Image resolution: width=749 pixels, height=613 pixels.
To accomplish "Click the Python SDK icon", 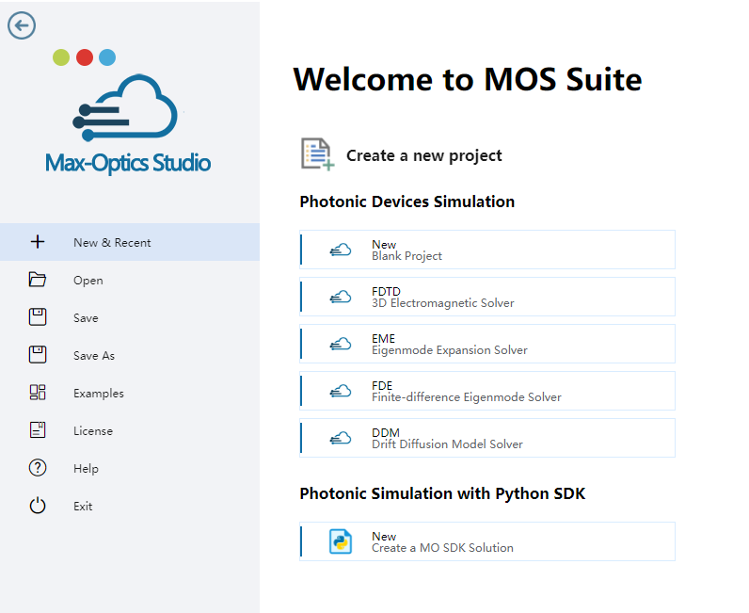I will click(x=341, y=541).
